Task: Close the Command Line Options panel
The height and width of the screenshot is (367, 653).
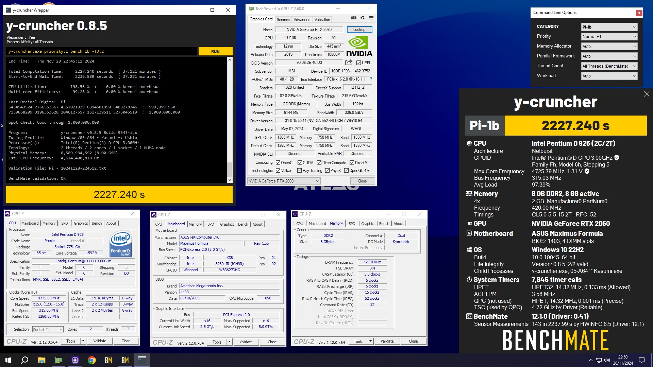Action: 639,13
